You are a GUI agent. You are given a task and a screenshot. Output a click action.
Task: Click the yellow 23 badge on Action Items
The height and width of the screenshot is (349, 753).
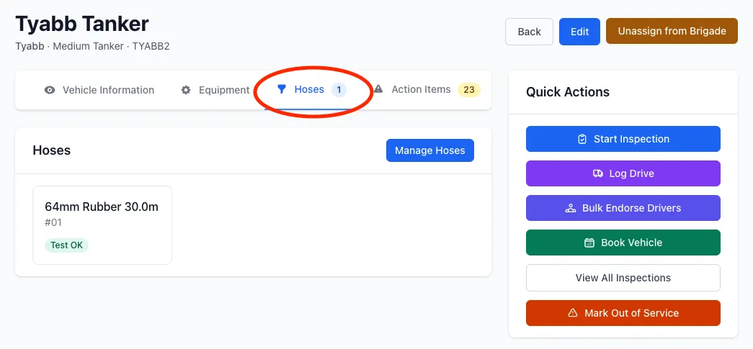click(x=468, y=90)
